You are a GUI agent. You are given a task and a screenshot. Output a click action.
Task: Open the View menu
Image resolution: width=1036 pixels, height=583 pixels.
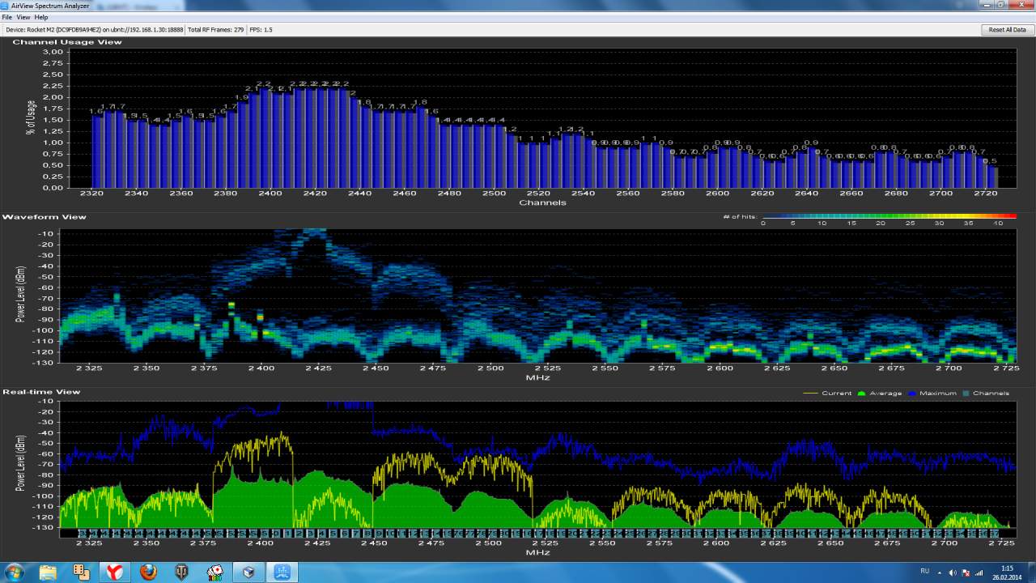23,17
